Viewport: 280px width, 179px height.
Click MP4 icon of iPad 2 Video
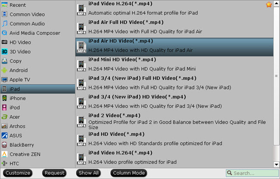click(x=81, y=121)
